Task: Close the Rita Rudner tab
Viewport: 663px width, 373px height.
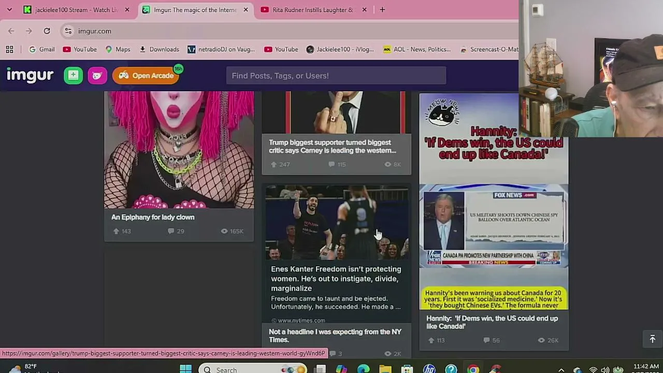Action: click(x=364, y=10)
